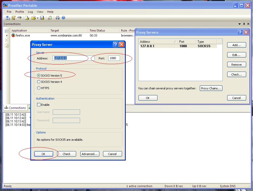Viewport: 253px width, 191px height.
Task: Open the Log menu
Action: (x=30, y=12)
